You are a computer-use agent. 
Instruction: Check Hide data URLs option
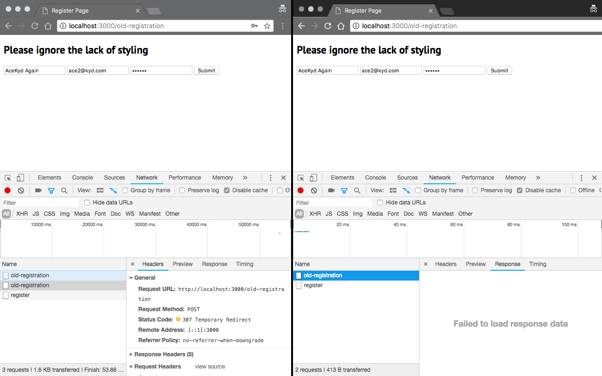pyautogui.click(x=87, y=202)
